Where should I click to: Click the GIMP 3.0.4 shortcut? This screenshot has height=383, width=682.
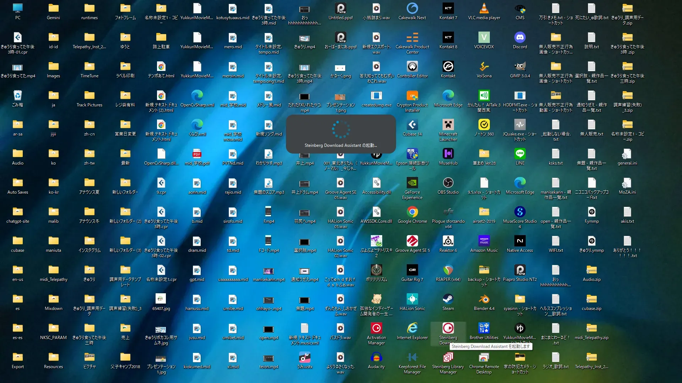(520, 67)
